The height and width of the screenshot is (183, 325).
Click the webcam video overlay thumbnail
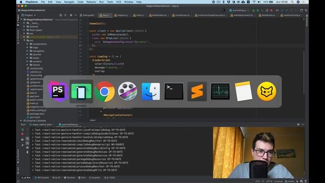[258, 152]
